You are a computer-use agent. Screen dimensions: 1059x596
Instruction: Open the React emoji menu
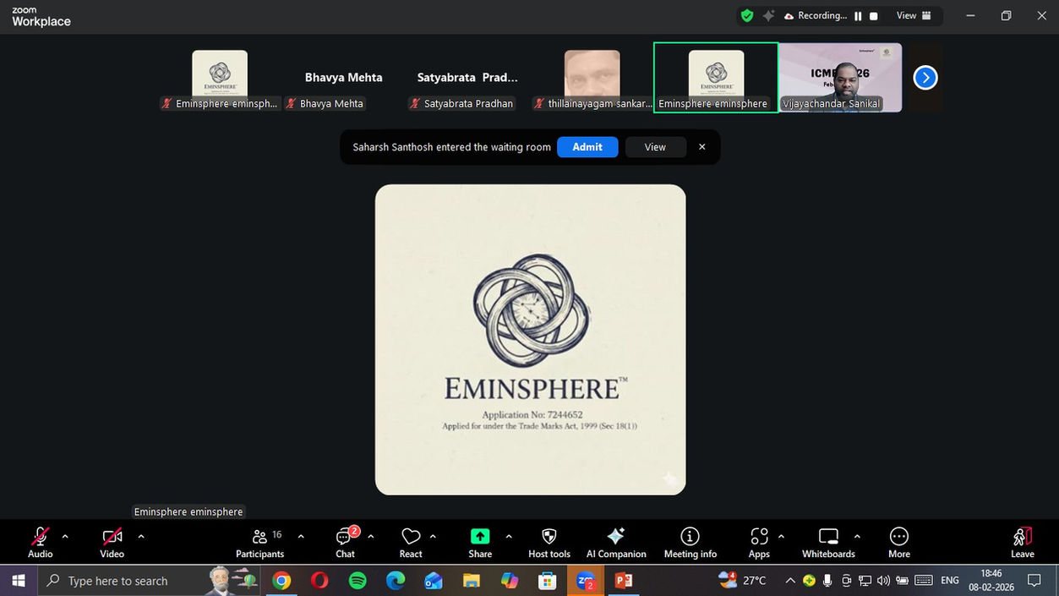(411, 542)
